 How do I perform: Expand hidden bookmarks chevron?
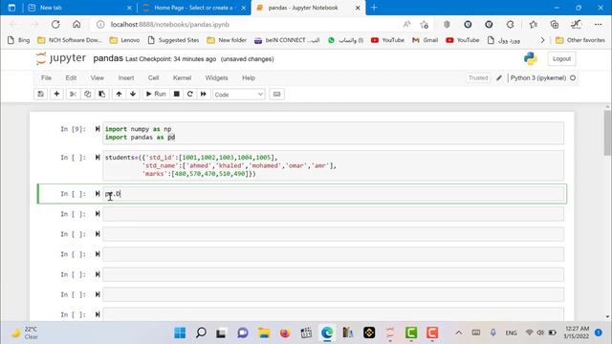542,40
